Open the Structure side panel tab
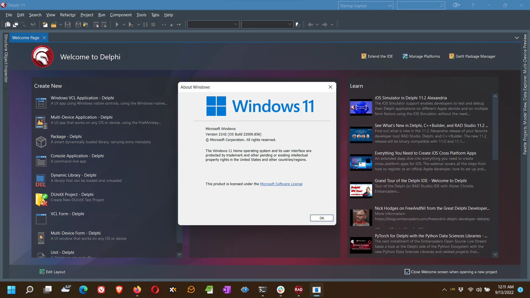This screenshot has width=530, height=298. [x=6, y=42]
